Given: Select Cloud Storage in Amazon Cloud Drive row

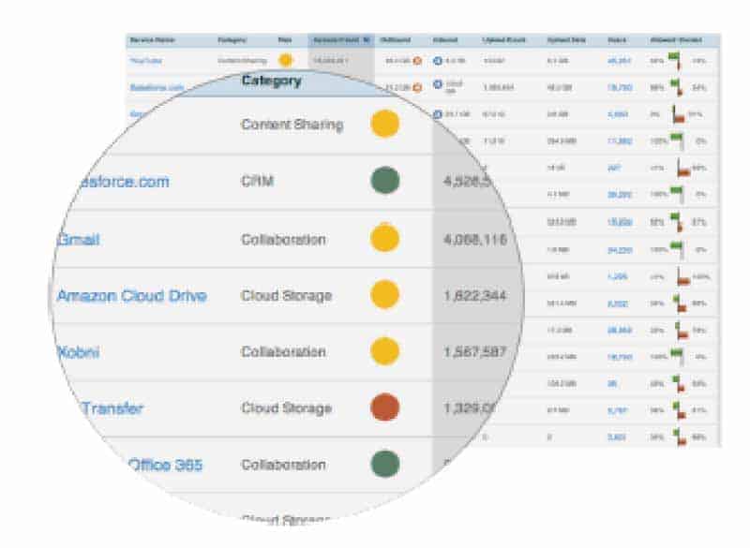Looking at the screenshot, I should click(x=287, y=296).
